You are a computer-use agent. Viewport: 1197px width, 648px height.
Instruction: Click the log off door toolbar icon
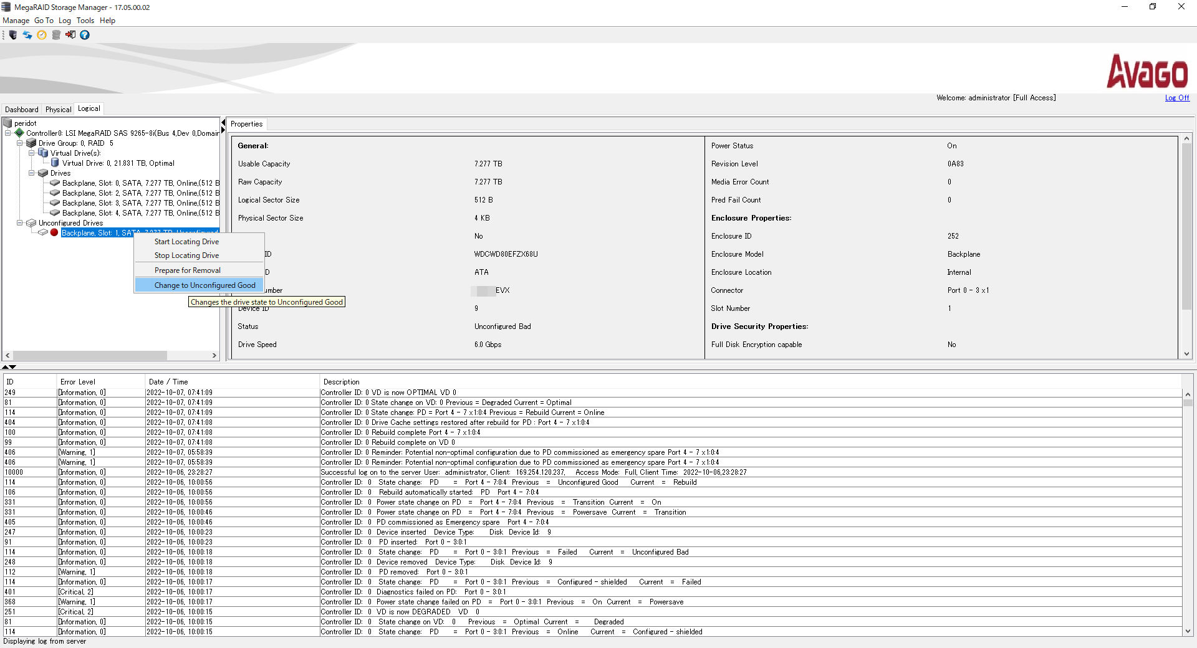(x=70, y=35)
